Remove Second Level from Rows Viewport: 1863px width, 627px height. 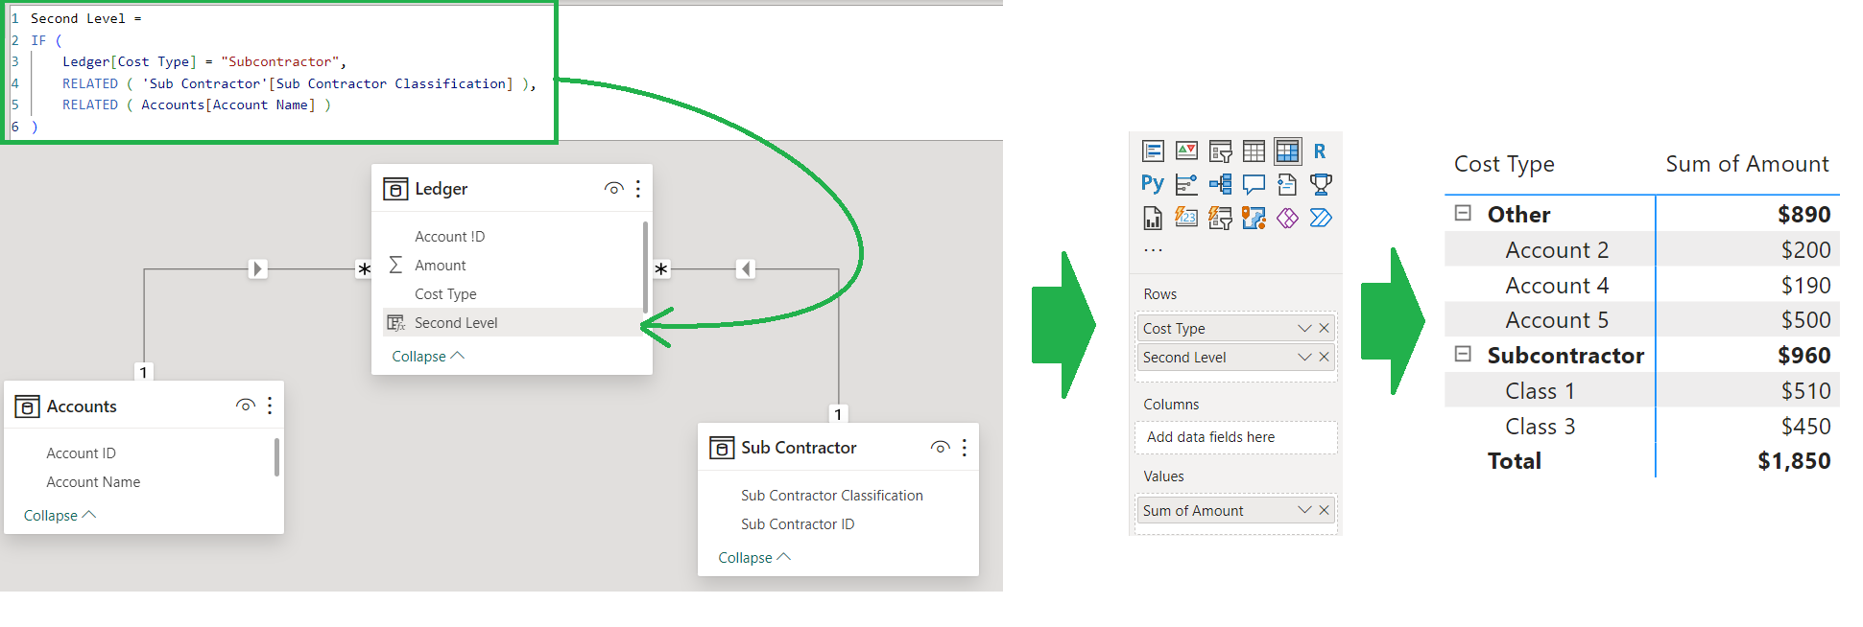[1325, 357]
